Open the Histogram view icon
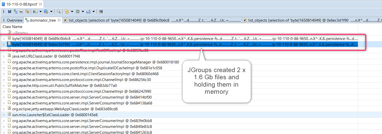This screenshot has width=382, height=134. [9, 11]
